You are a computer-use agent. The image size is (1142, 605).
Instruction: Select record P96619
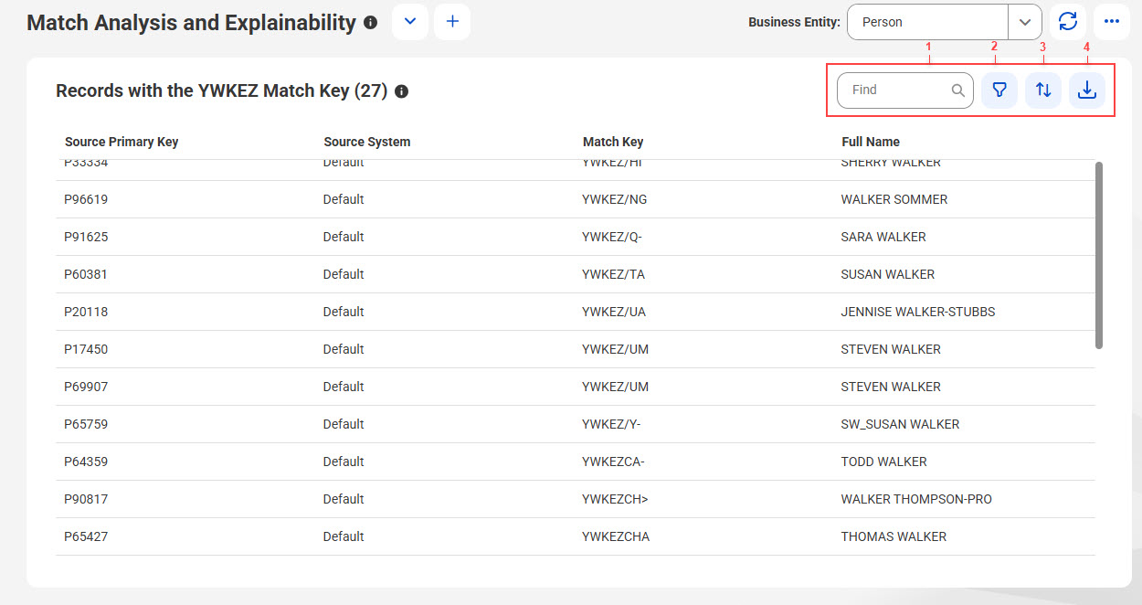[576, 199]
